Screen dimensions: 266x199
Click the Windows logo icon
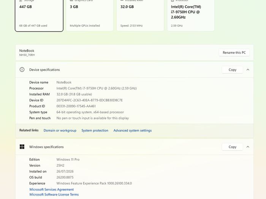tap(22, 147)
